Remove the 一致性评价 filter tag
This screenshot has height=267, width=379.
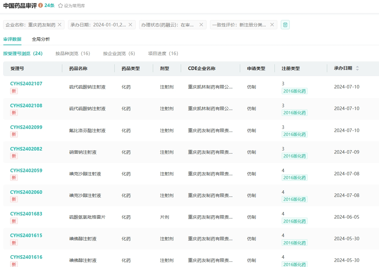point(272,25)
